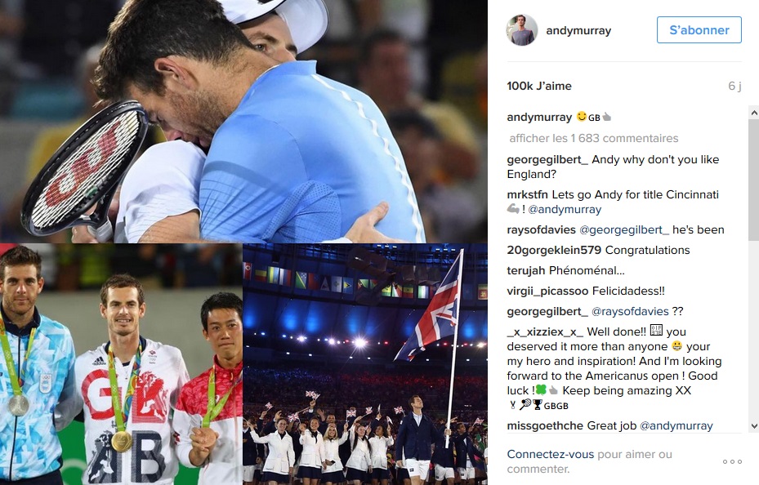Open virgii_picassoo commenter profile
Viewport: 759px width, 485px height.
(547, 291)
